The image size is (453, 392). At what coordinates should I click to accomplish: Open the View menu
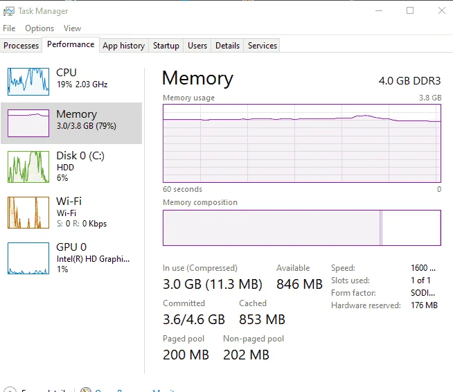point(72,28)
